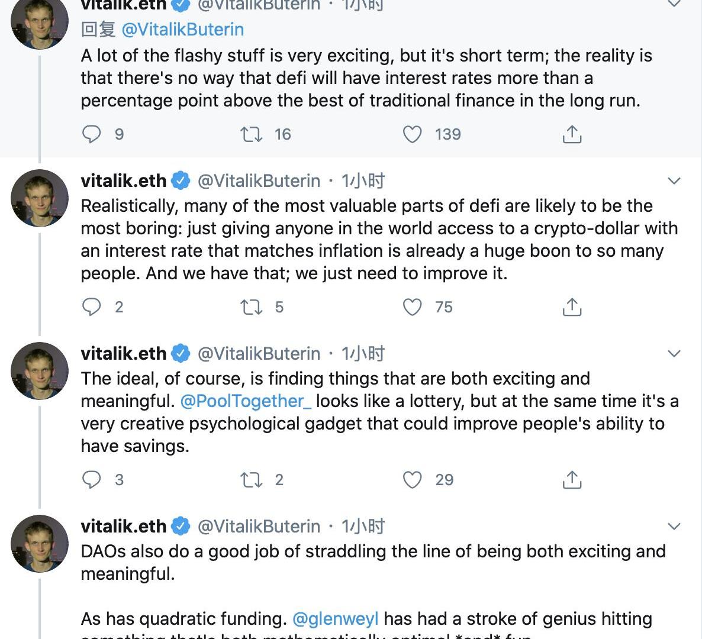
Task: Open the dropdown on the DAOs tweet
Action: (674, 526)
